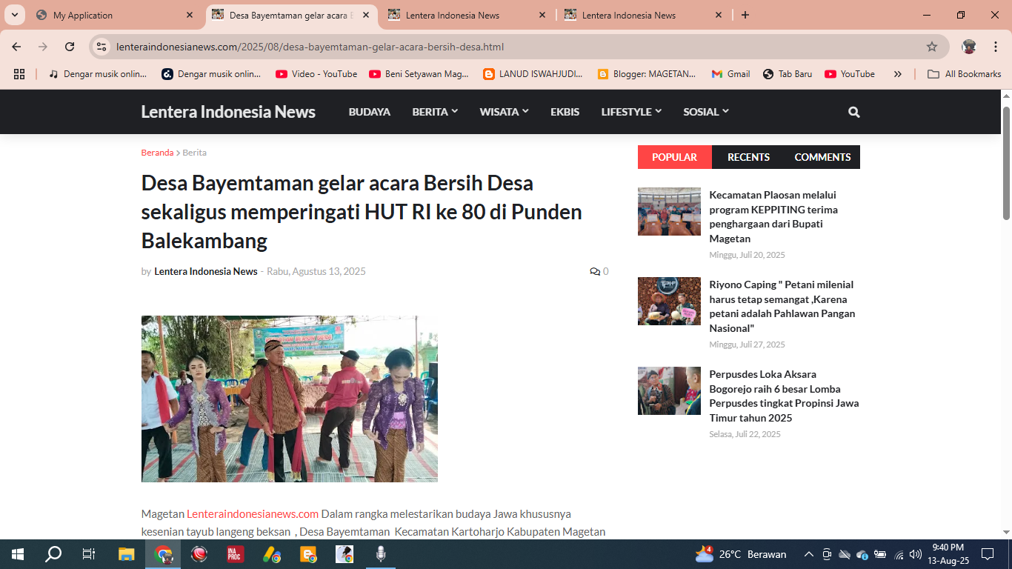This screenshot has height=569, width=1012.
Task: Click the browser back arrow
Action: coord(16,47)
